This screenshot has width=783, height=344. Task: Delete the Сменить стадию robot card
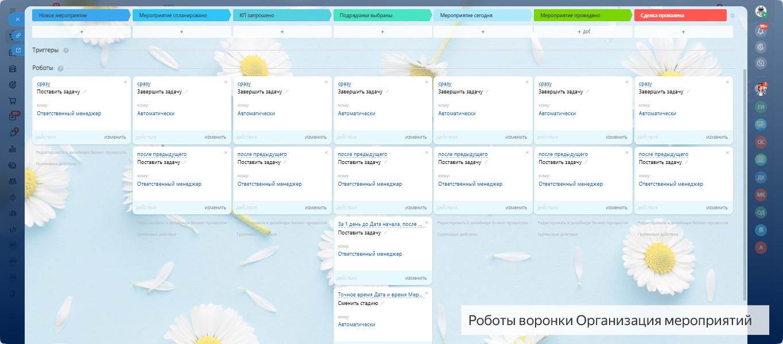(427, 293)
